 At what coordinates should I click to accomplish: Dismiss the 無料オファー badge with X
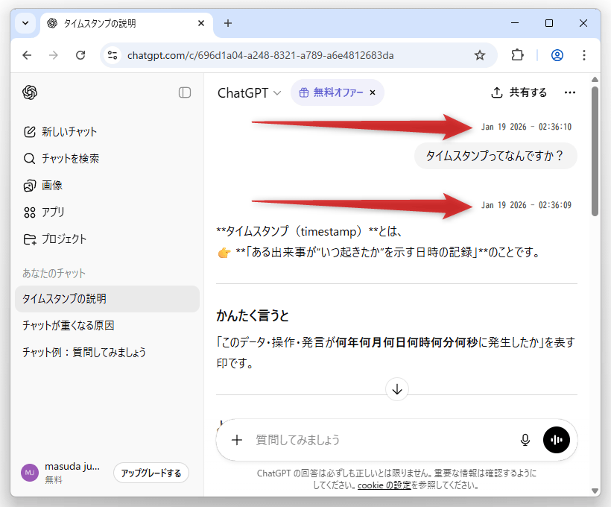pyautogui.click(x=373, y=93)
